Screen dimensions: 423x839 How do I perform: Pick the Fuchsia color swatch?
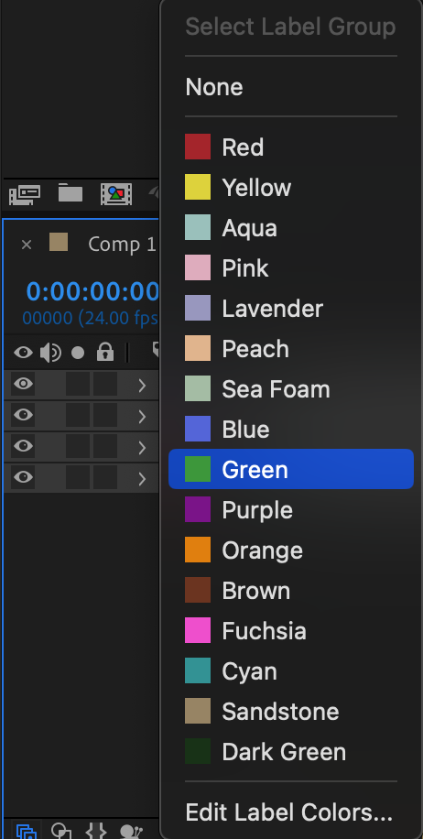pyautogui.click(x=198, y=630)
